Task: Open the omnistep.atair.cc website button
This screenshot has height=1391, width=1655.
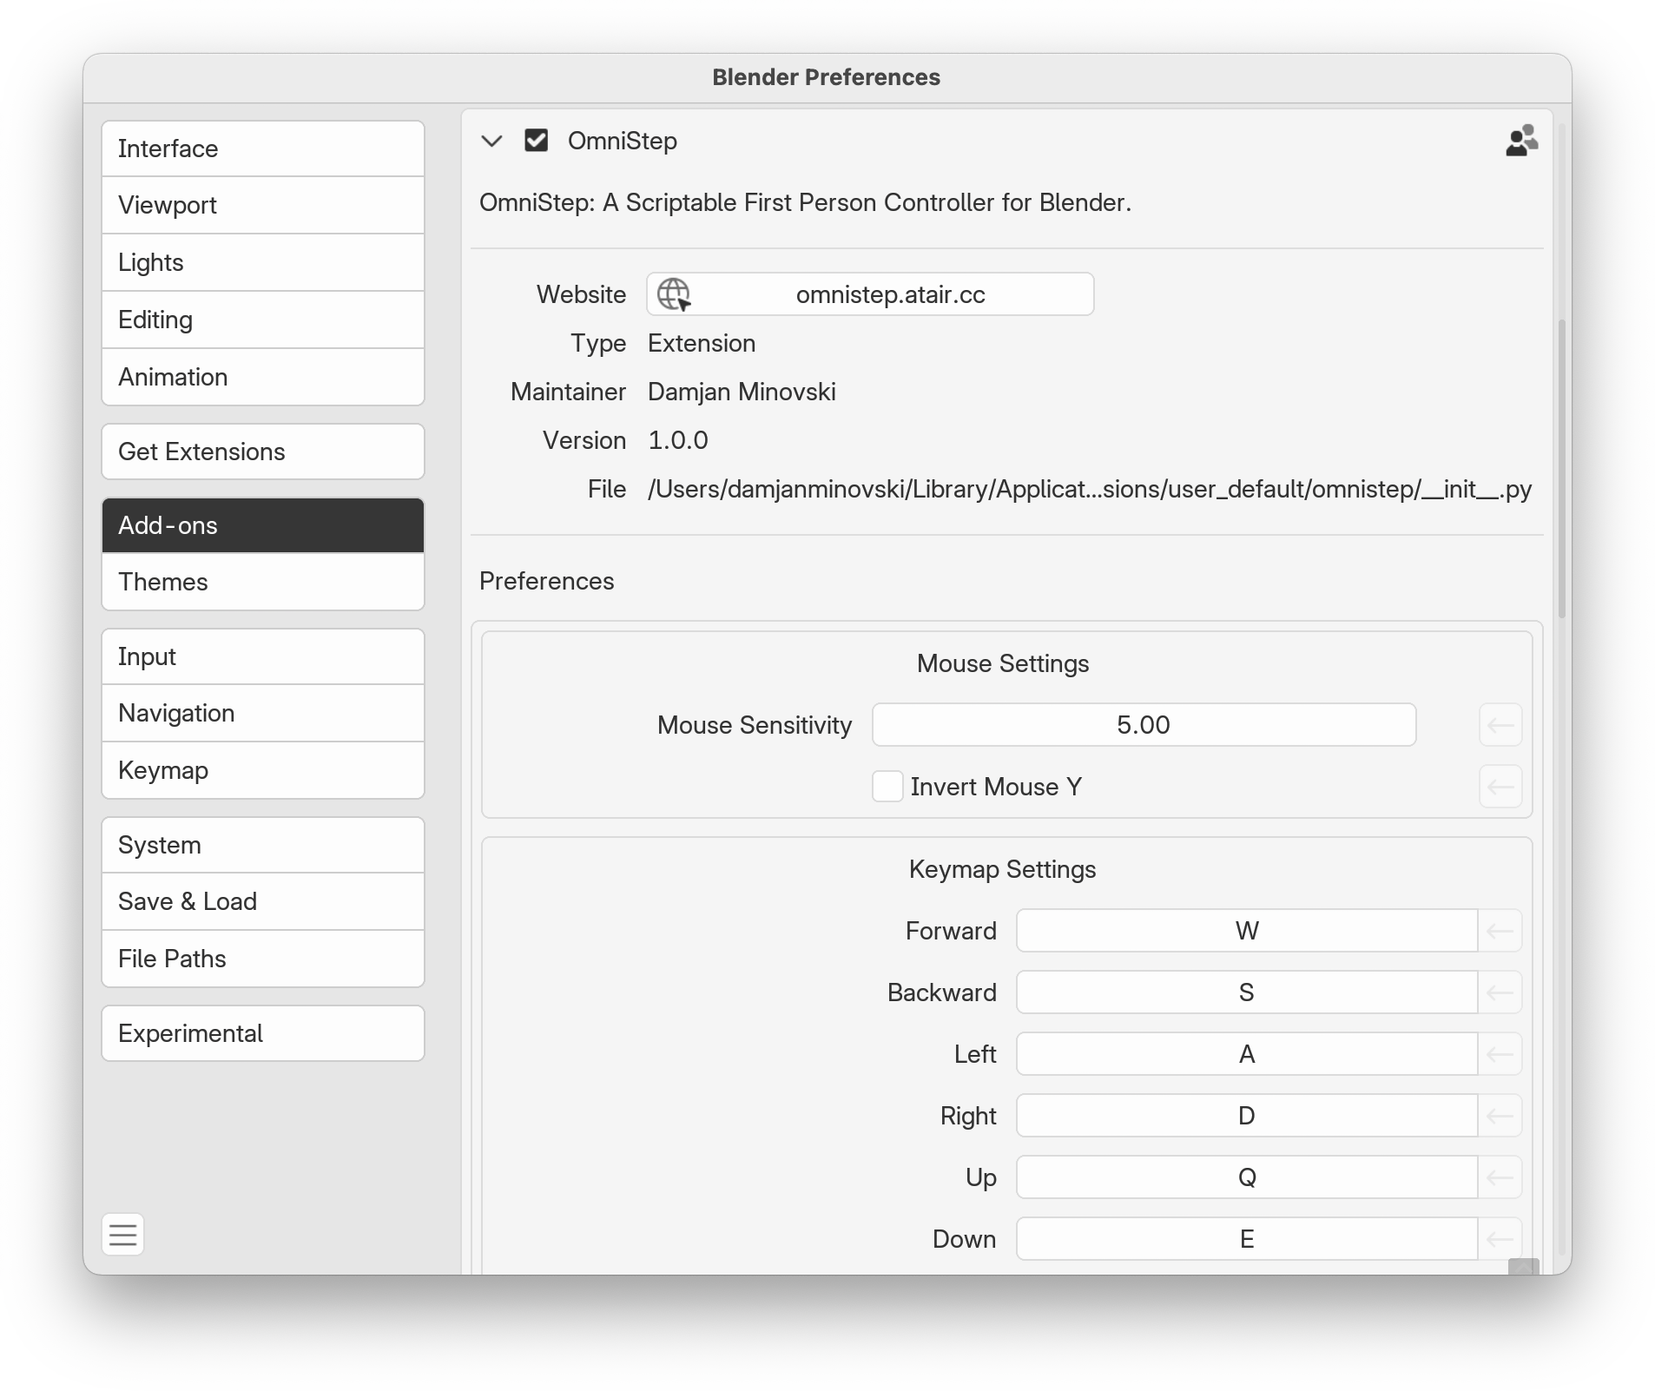Action: tap(870, 294)
